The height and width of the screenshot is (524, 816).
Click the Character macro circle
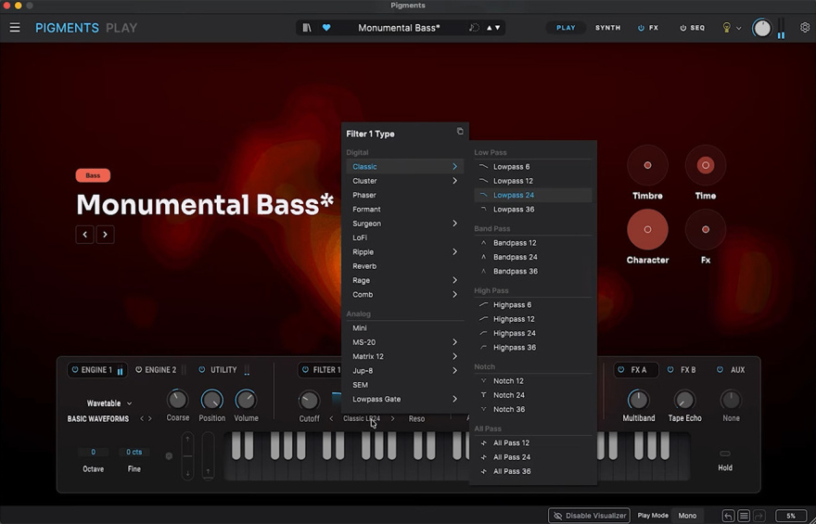(647, 229)
